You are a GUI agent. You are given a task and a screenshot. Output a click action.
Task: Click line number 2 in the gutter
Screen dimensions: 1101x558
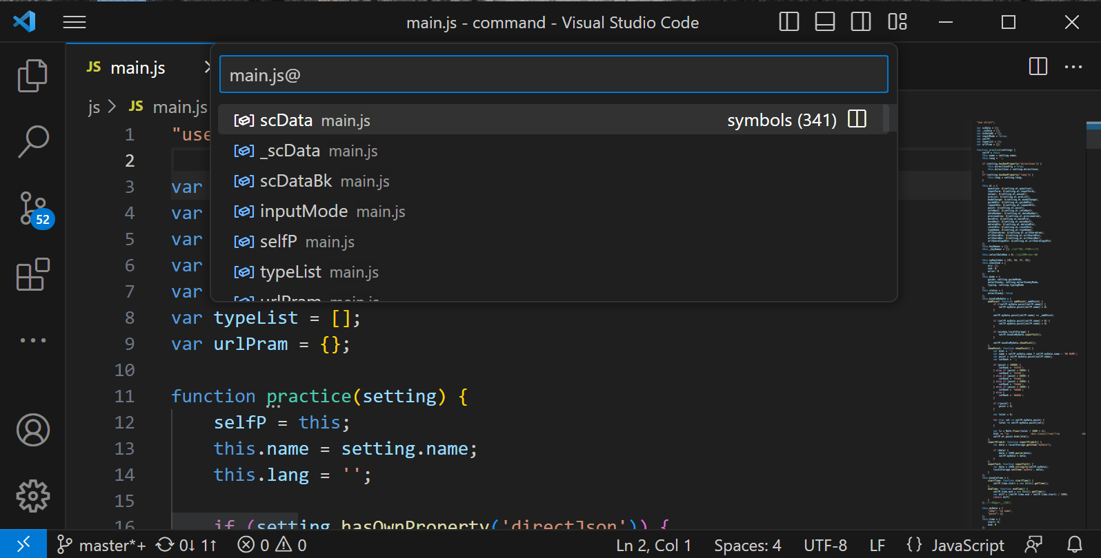(130, 161)
